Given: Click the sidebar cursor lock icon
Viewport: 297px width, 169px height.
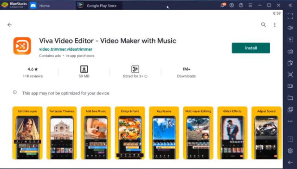Looking at the screenshot, I should click(x=290, y=40).
